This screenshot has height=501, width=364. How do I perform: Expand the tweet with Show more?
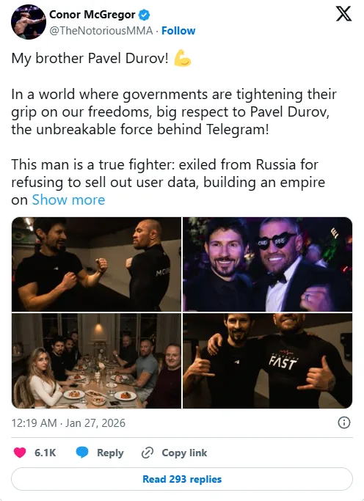click(68, 200)
